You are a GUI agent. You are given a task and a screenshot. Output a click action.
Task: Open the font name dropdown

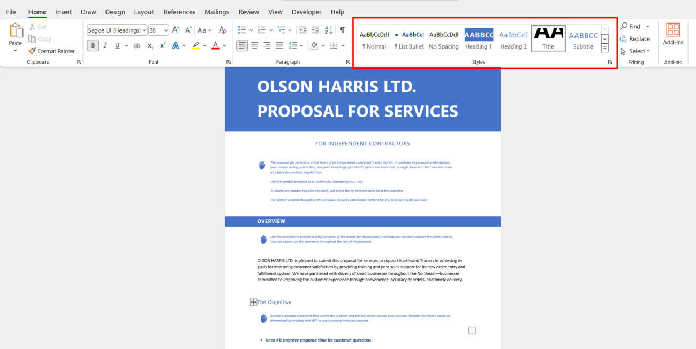(144, 30)
